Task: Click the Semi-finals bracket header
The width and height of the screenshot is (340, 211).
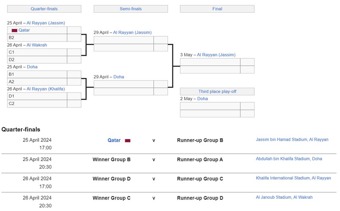Action: [130, 9]
